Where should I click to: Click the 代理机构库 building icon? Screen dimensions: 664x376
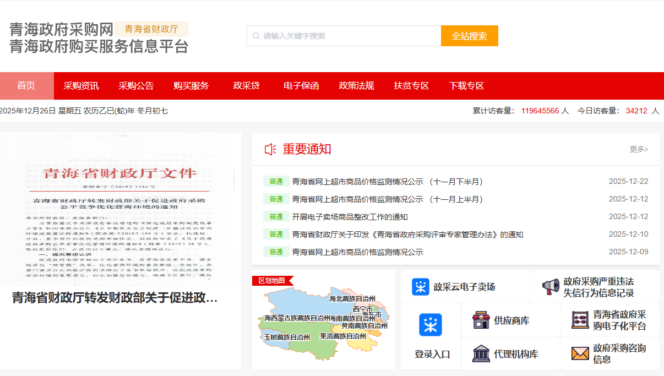pyautogui.click(x=481, y=354)
